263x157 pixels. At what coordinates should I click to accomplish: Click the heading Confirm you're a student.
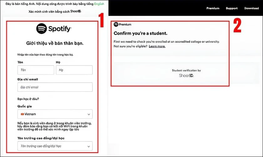[x=140, y=33]
